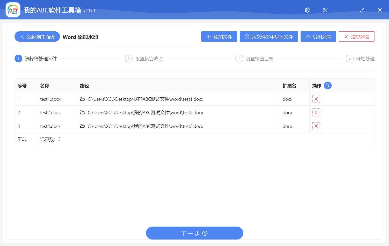The height and width of the screenshot is (246, 389).
Task: Open the folder icon beside test2.docx path
Action: click(82, 112)
